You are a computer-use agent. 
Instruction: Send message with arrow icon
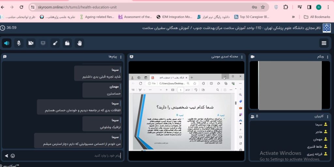[x=6, y=156]
